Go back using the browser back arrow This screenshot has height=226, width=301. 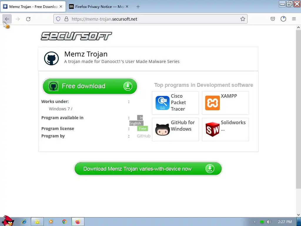pyautogui.click(x=7, y=19)
